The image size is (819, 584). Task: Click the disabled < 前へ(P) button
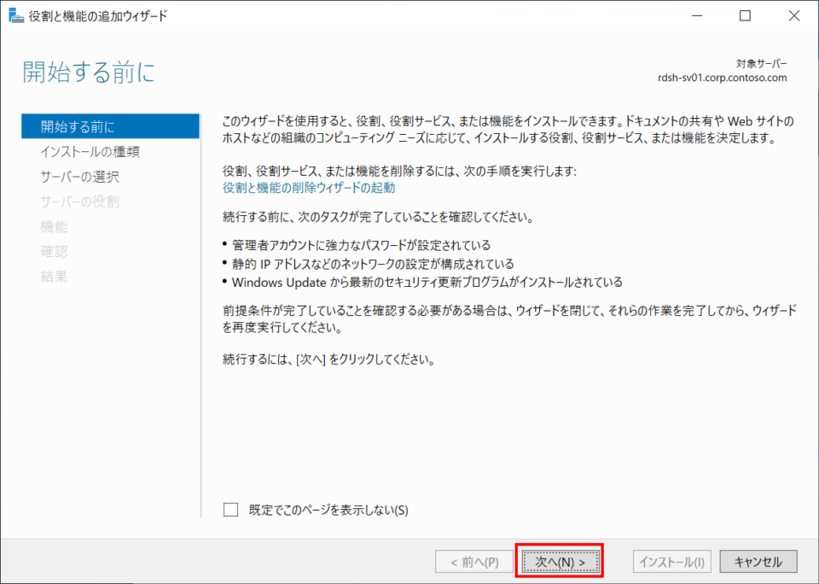pos(474,562)
